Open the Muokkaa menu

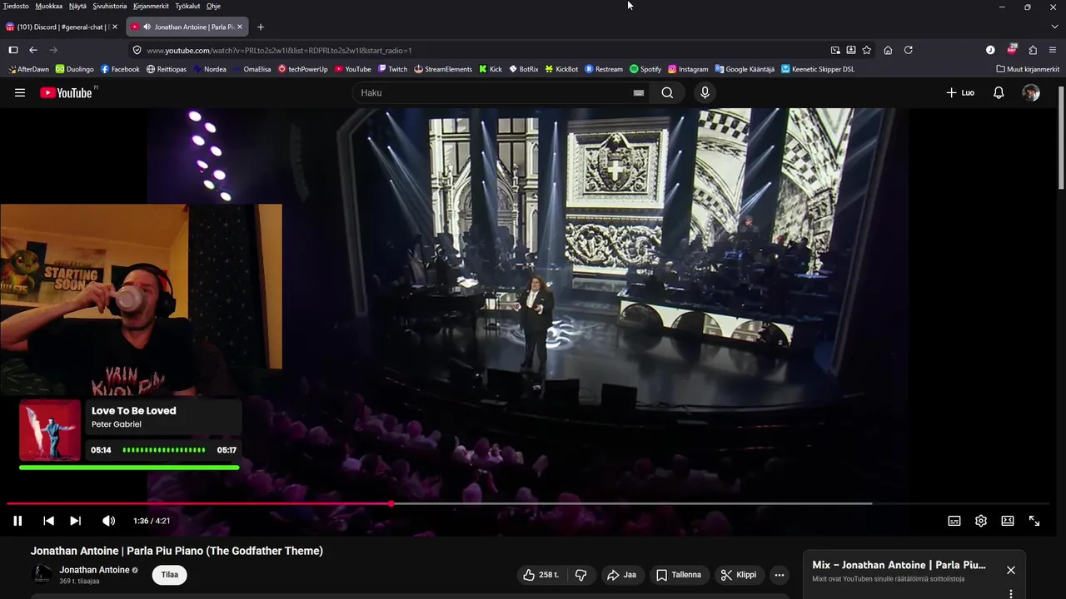tap(49, 6)
